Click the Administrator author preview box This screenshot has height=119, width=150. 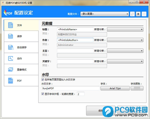pyautogui.click(x=82, y=45)
